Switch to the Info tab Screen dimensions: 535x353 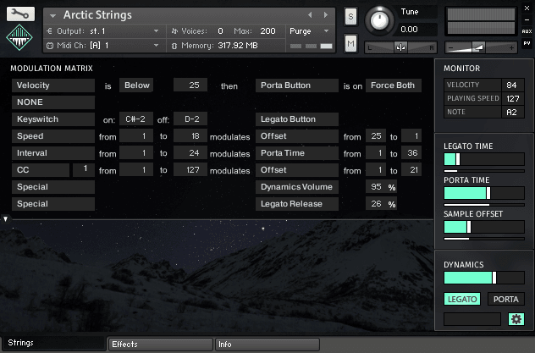click(267, 345)
